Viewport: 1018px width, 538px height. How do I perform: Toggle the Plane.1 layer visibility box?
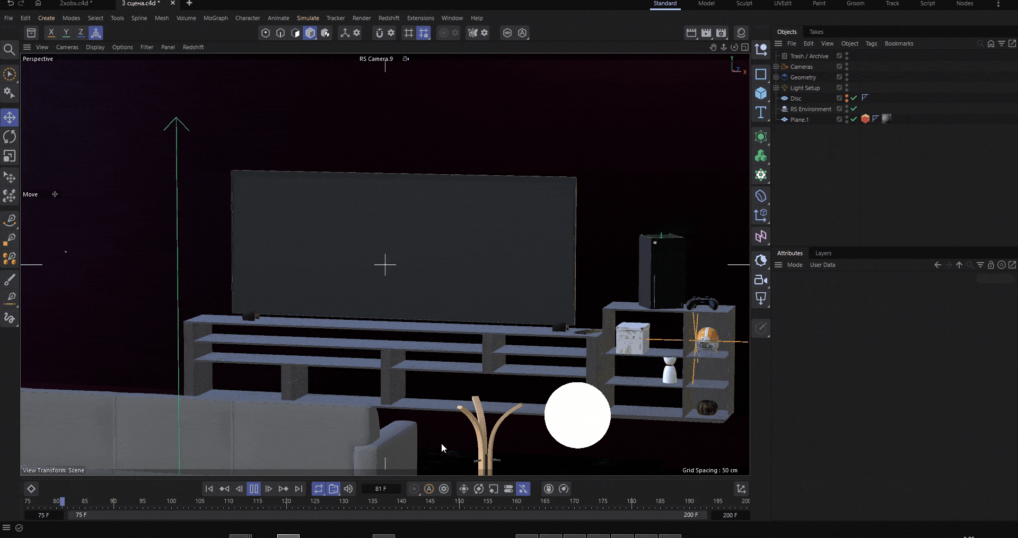(x=839, y=120)
